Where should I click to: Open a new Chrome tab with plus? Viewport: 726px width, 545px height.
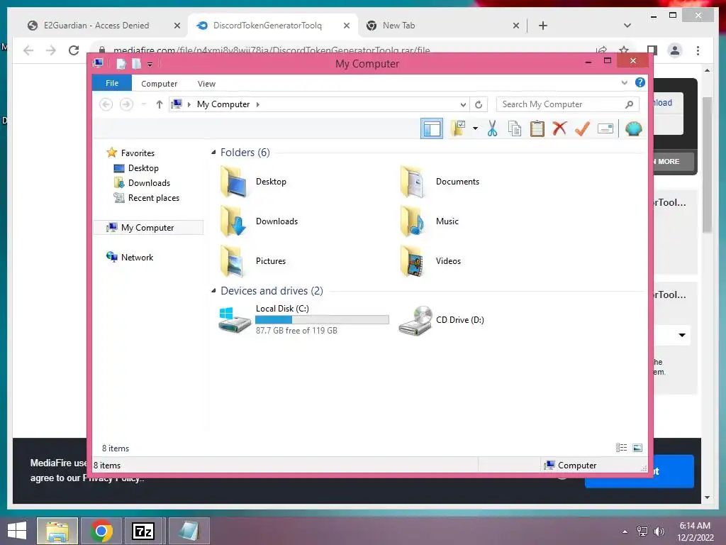pyautogui.click(x=543, y=26)
